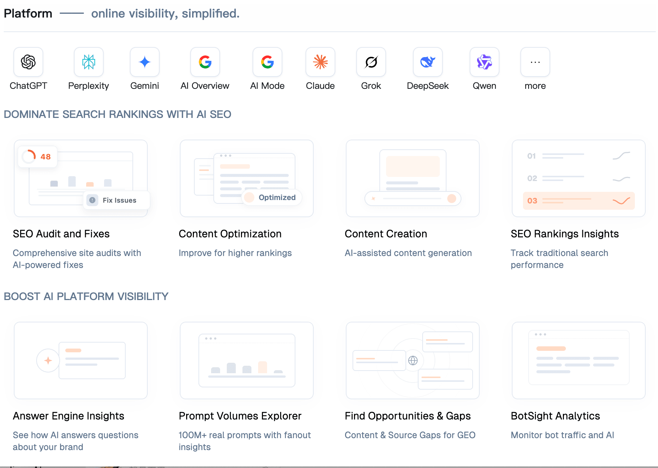This screenshot has width=658, height=468.
Task: Click "Monitor bot traffic and AI" text
Action: coord(563,435)
